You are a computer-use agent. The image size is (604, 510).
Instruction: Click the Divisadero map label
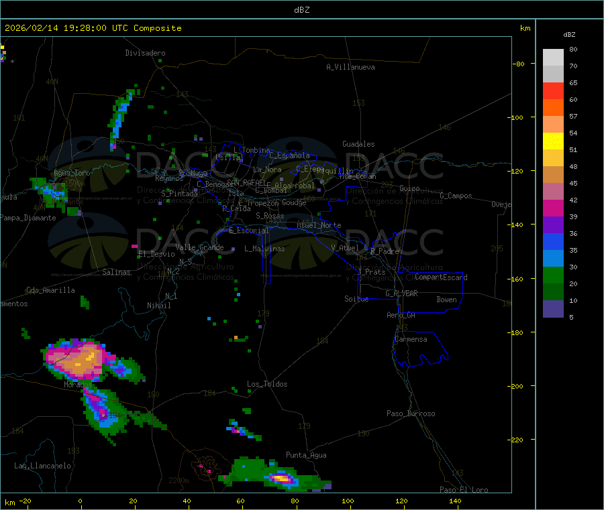(145, 53)
